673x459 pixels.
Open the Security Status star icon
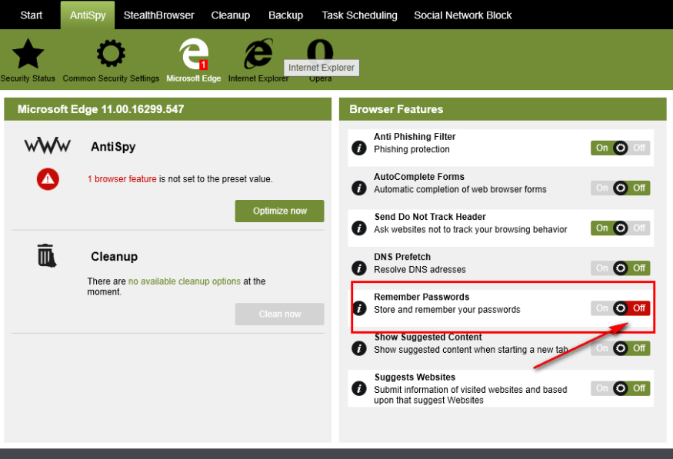(28, 54)
